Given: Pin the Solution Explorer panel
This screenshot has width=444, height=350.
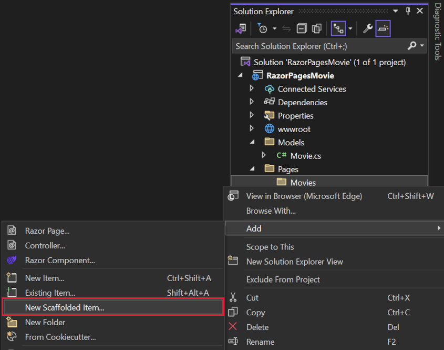Looking at the screenshot, I should coord(408,11).
